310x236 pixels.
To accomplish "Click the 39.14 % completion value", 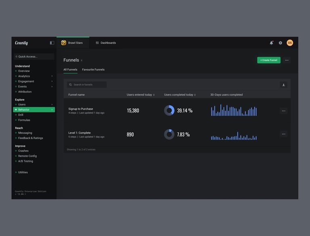I will [184, 110].
